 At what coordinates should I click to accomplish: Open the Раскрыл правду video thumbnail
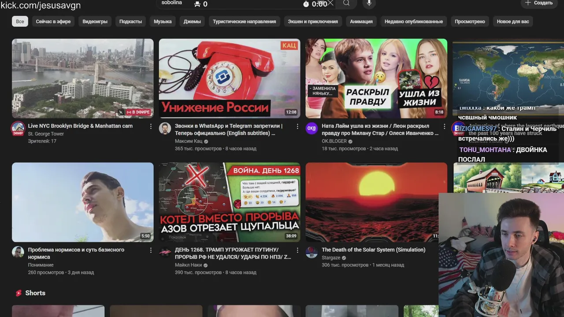click(x=376, y=78)
